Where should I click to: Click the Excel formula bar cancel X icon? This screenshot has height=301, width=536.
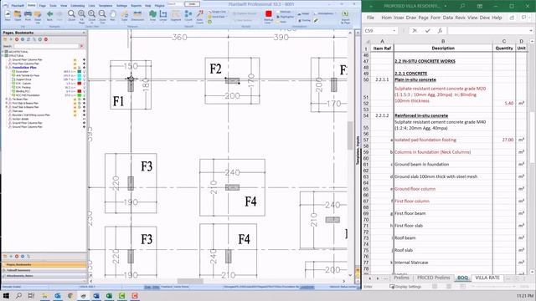click(415, 31)
